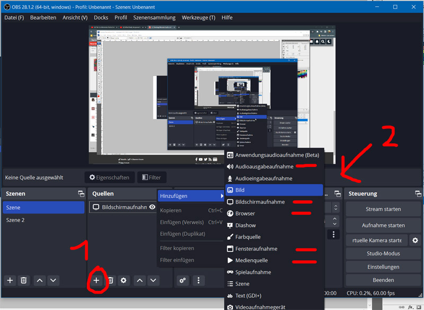
Task: Float the Steuerung dock panel
Action: 418,193
